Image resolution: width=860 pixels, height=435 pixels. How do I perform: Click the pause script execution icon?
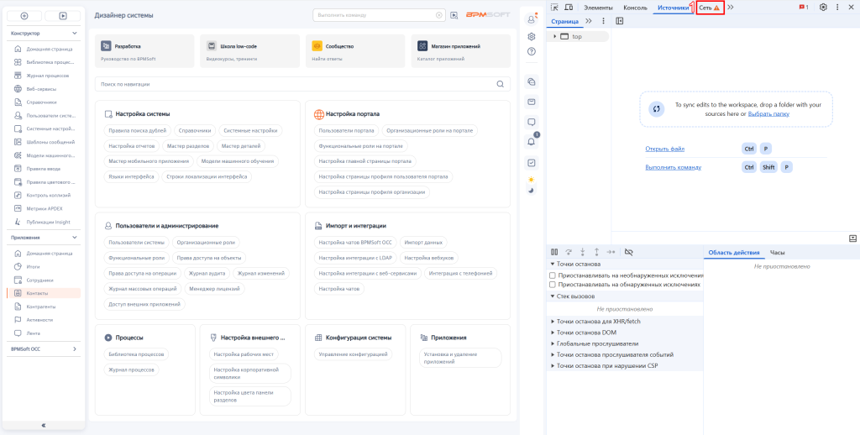click(554, 252)
